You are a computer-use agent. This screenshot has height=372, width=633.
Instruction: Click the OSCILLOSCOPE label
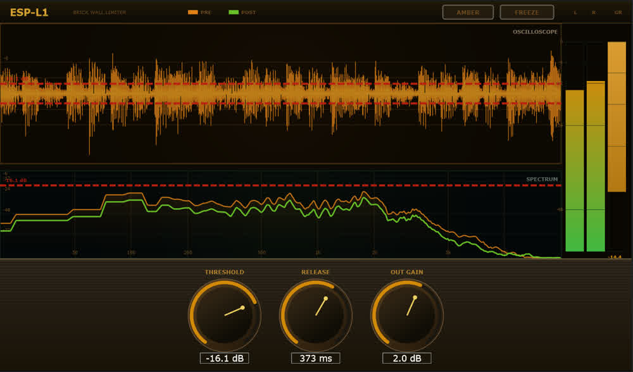535,32
